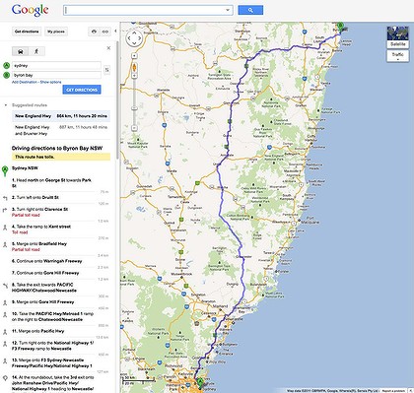Click the turn-left arrow icon for step 2
Screen dimensions: 414x393
coord(5,198)
